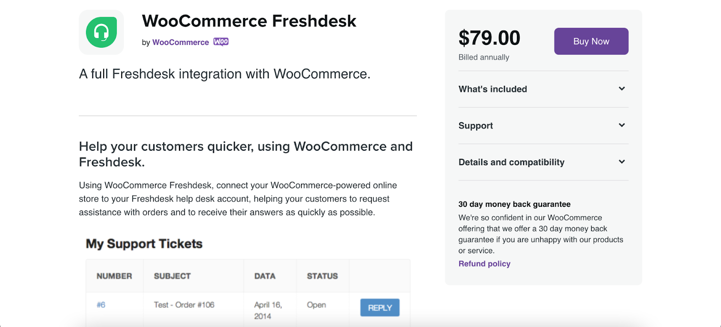
Task: Open the Refund policy link
Action: pos(484,264)
